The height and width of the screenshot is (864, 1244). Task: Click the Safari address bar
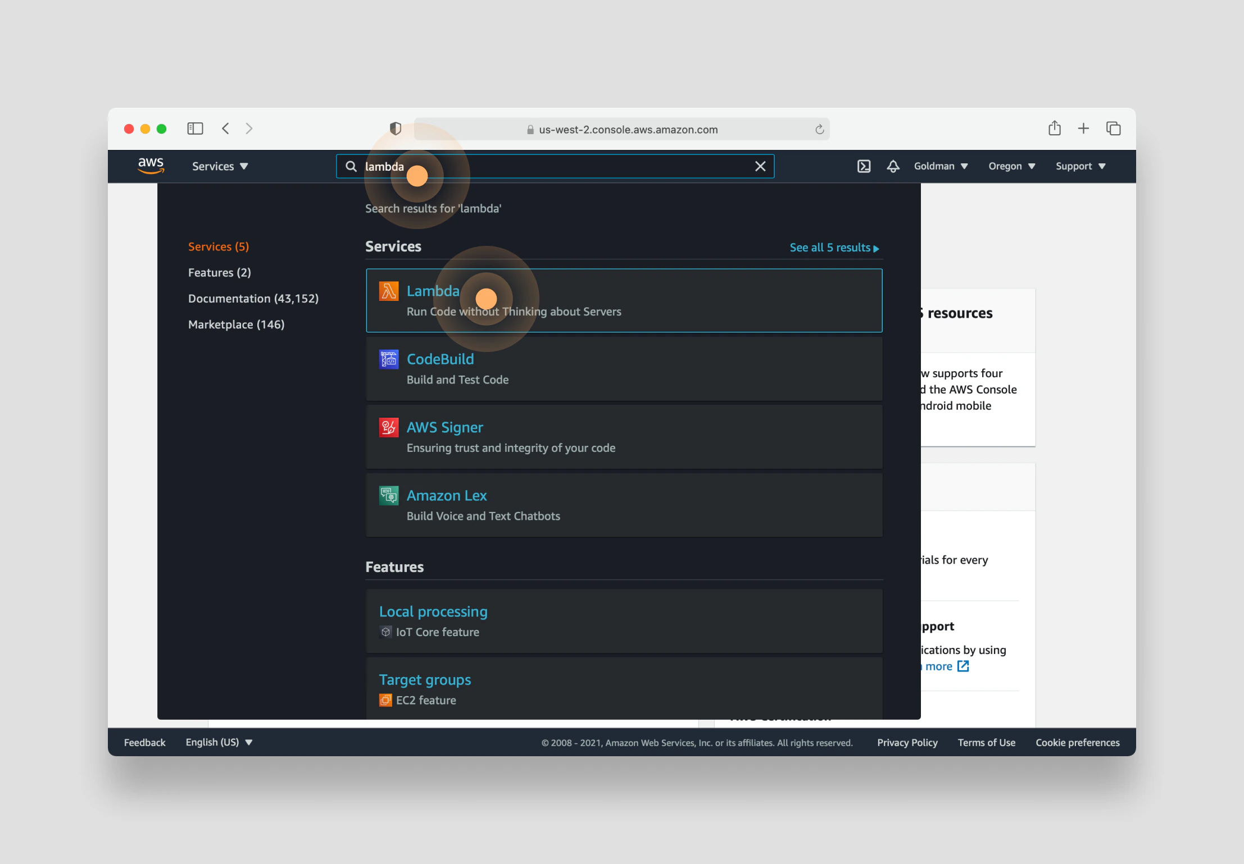622,129
